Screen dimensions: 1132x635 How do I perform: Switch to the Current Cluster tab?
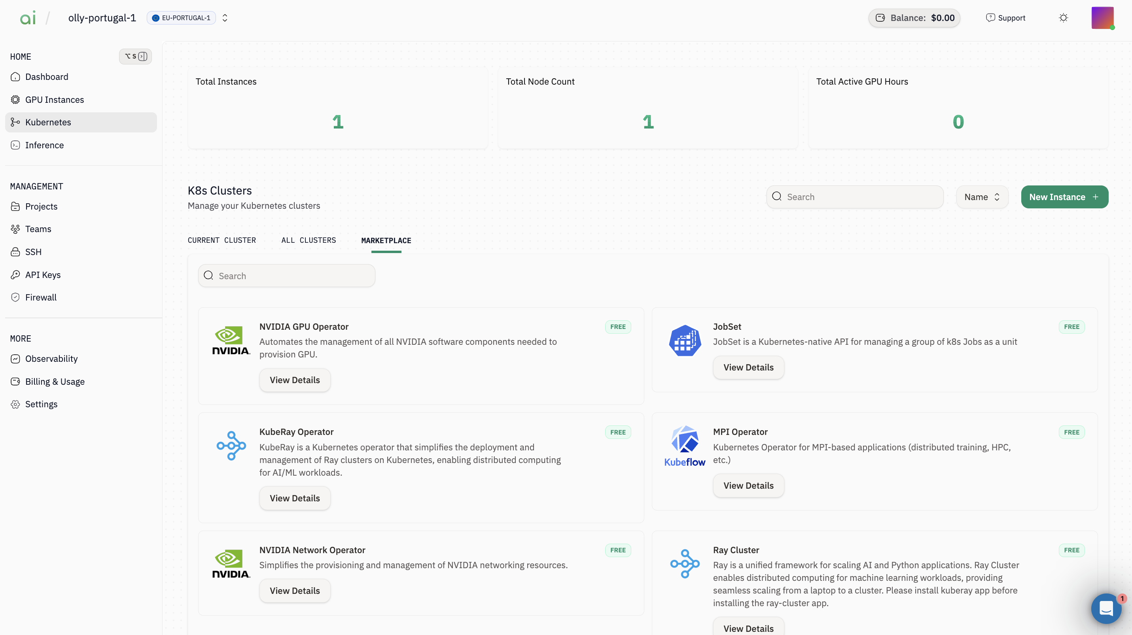[221, 240]
